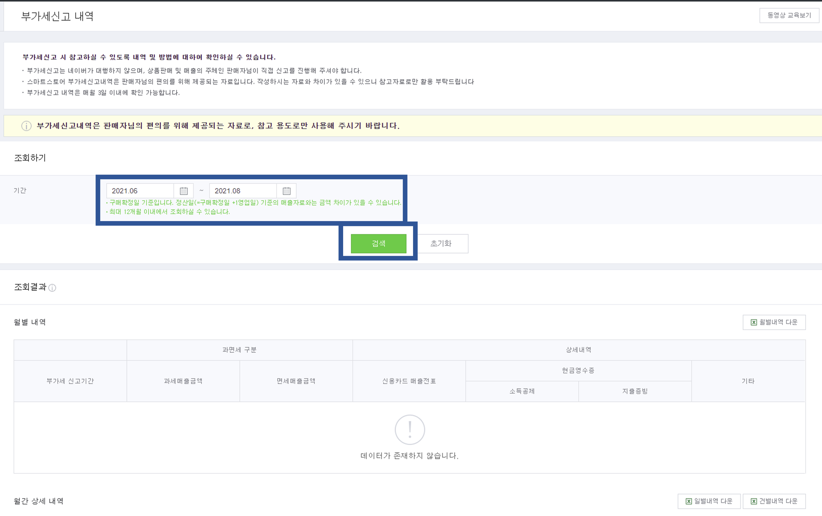Click the 부가세신고 내역 page title

(x=57, y=16)
